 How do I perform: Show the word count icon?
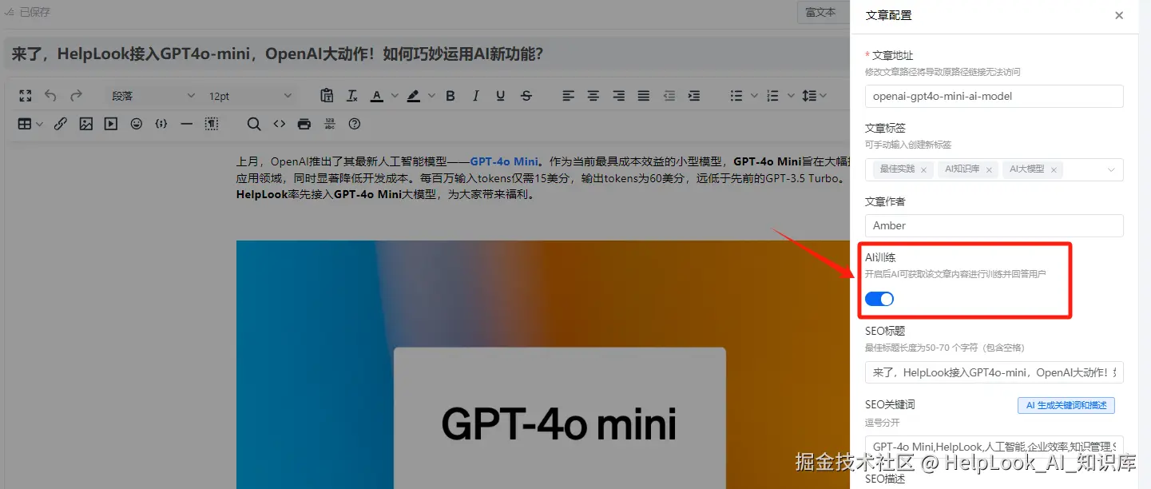pyautogui.click(x=330, y=124)
